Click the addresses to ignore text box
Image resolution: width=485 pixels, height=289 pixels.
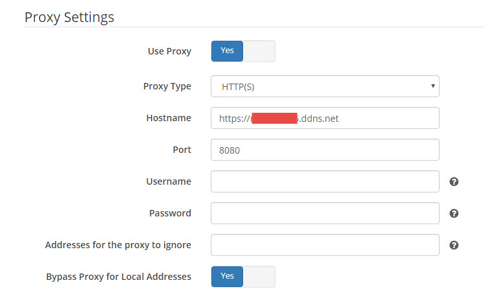click(x=325, y=245)
